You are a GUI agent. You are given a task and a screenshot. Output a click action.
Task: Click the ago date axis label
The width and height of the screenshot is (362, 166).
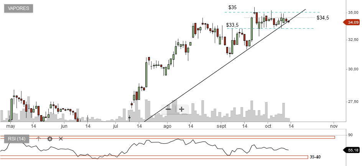tap(167, 126)
